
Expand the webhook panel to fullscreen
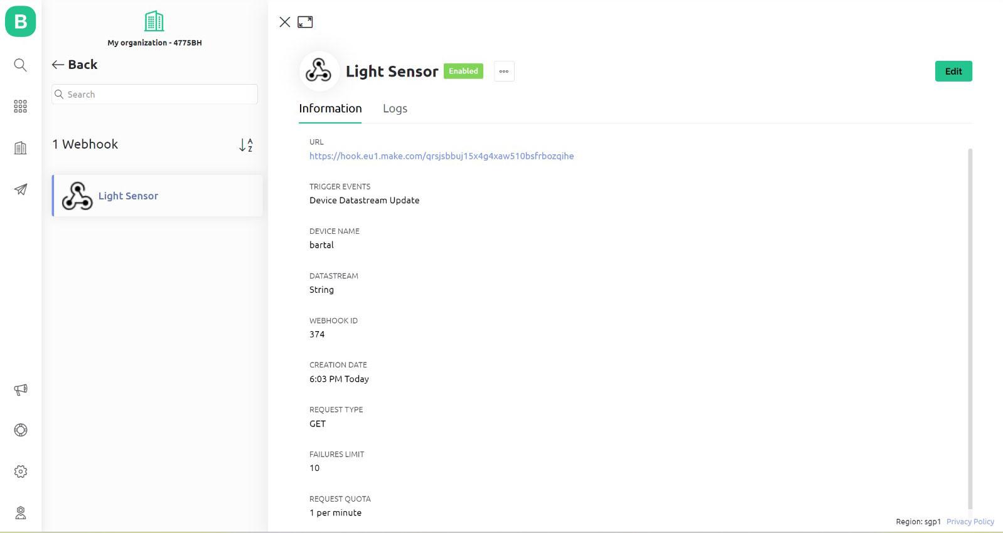click(x=305, y=22)
